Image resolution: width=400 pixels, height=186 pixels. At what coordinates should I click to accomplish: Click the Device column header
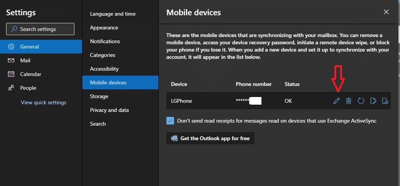click(x=179, y=84)
